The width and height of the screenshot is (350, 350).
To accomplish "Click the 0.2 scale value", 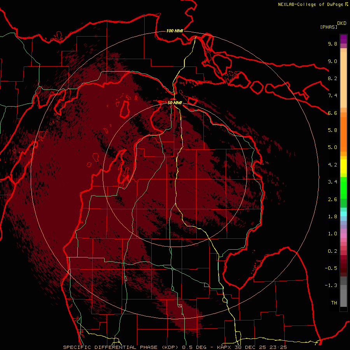I will point(332,251).
